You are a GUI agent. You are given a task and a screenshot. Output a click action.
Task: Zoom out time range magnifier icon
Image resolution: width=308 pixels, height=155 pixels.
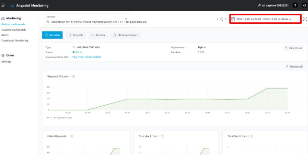tap(222, 19)
